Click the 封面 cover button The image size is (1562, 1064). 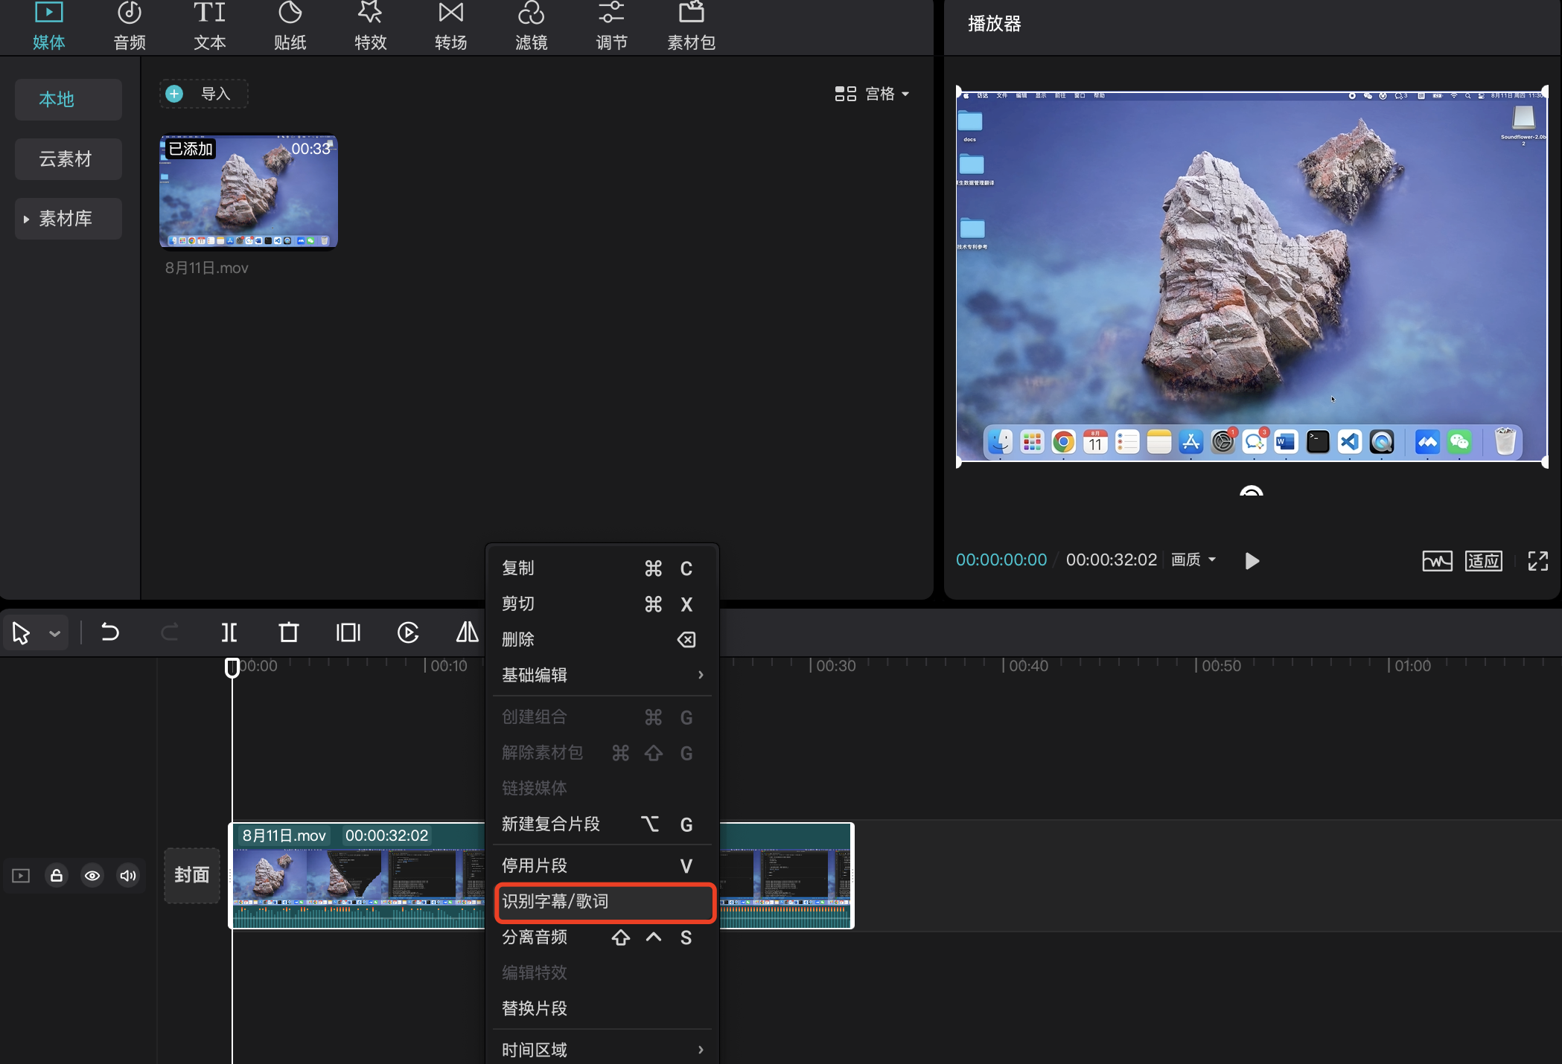click(x=192, y=875)
